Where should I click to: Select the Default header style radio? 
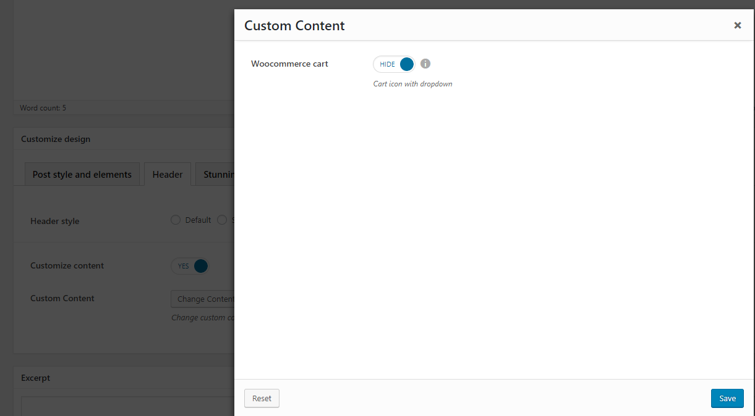pyautogui.click(x=176, y=220)
